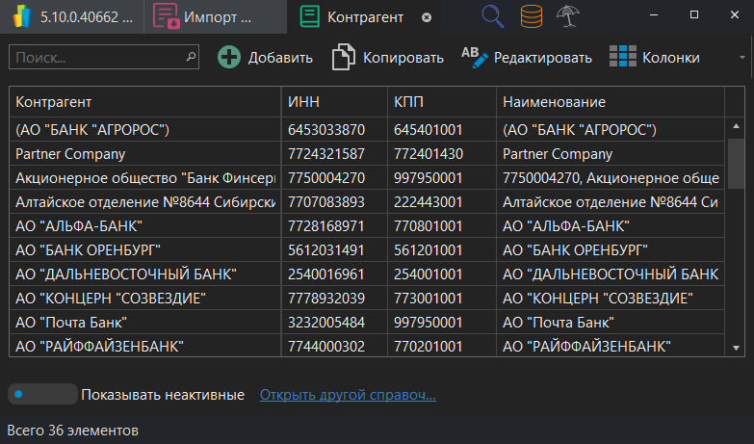Click the search field's magnifier icon
Viewport: 754px width, 444px height.
point(191,58)
